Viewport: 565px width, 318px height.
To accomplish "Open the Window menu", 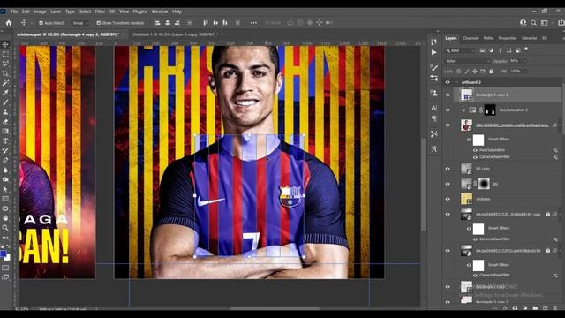I will pos(160,11).
